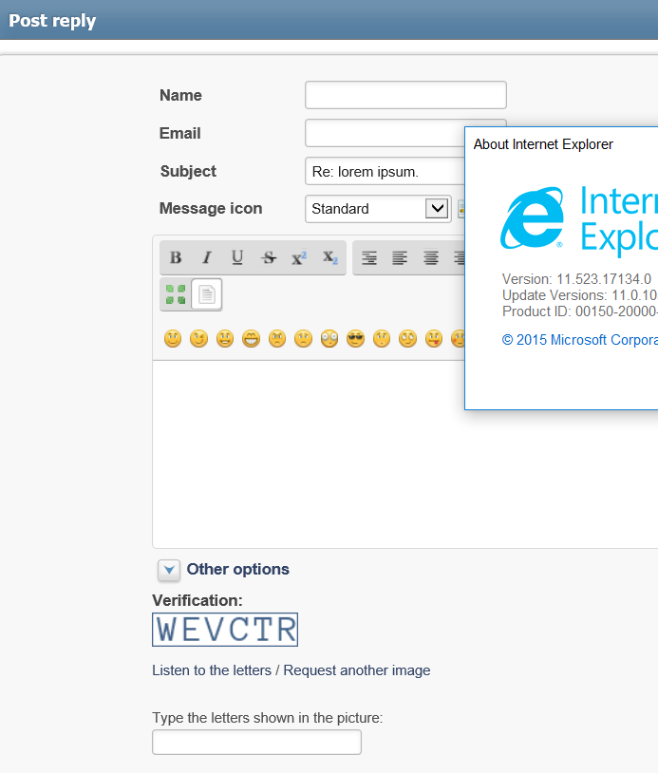Click the WEVCTR captcha image
The width and height of the screenshot is (658, 773).
225,630
